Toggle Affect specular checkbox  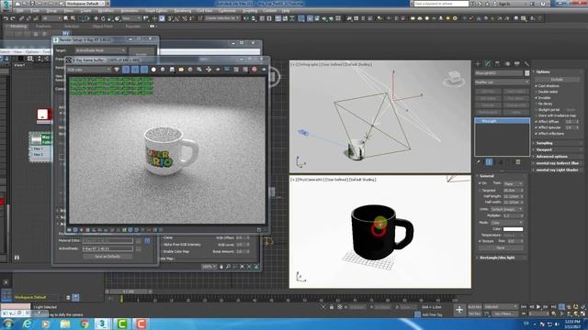coord(537,127)
